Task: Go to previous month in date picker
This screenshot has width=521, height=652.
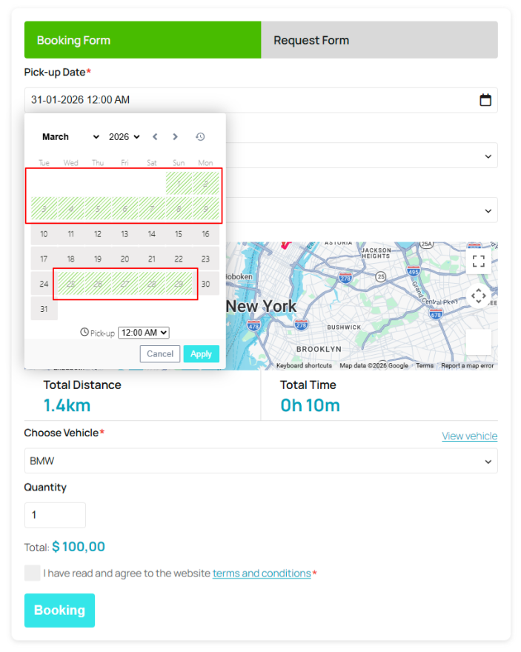Action: pos(155,136)
